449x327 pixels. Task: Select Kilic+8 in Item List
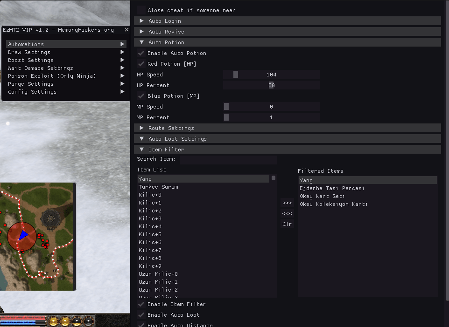(x=203, y=258)
